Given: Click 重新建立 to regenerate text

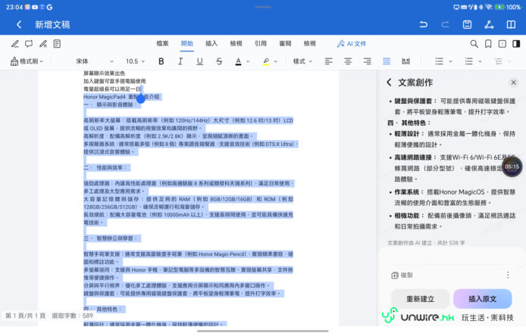Looking at the screenshot, I should tap(421, 299).
